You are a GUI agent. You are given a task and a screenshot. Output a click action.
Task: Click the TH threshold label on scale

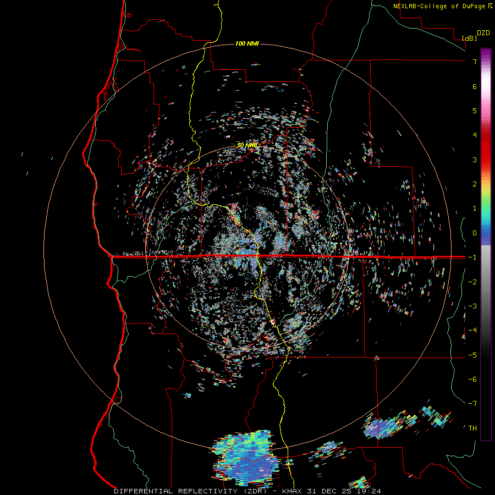(x=472, y=428)
